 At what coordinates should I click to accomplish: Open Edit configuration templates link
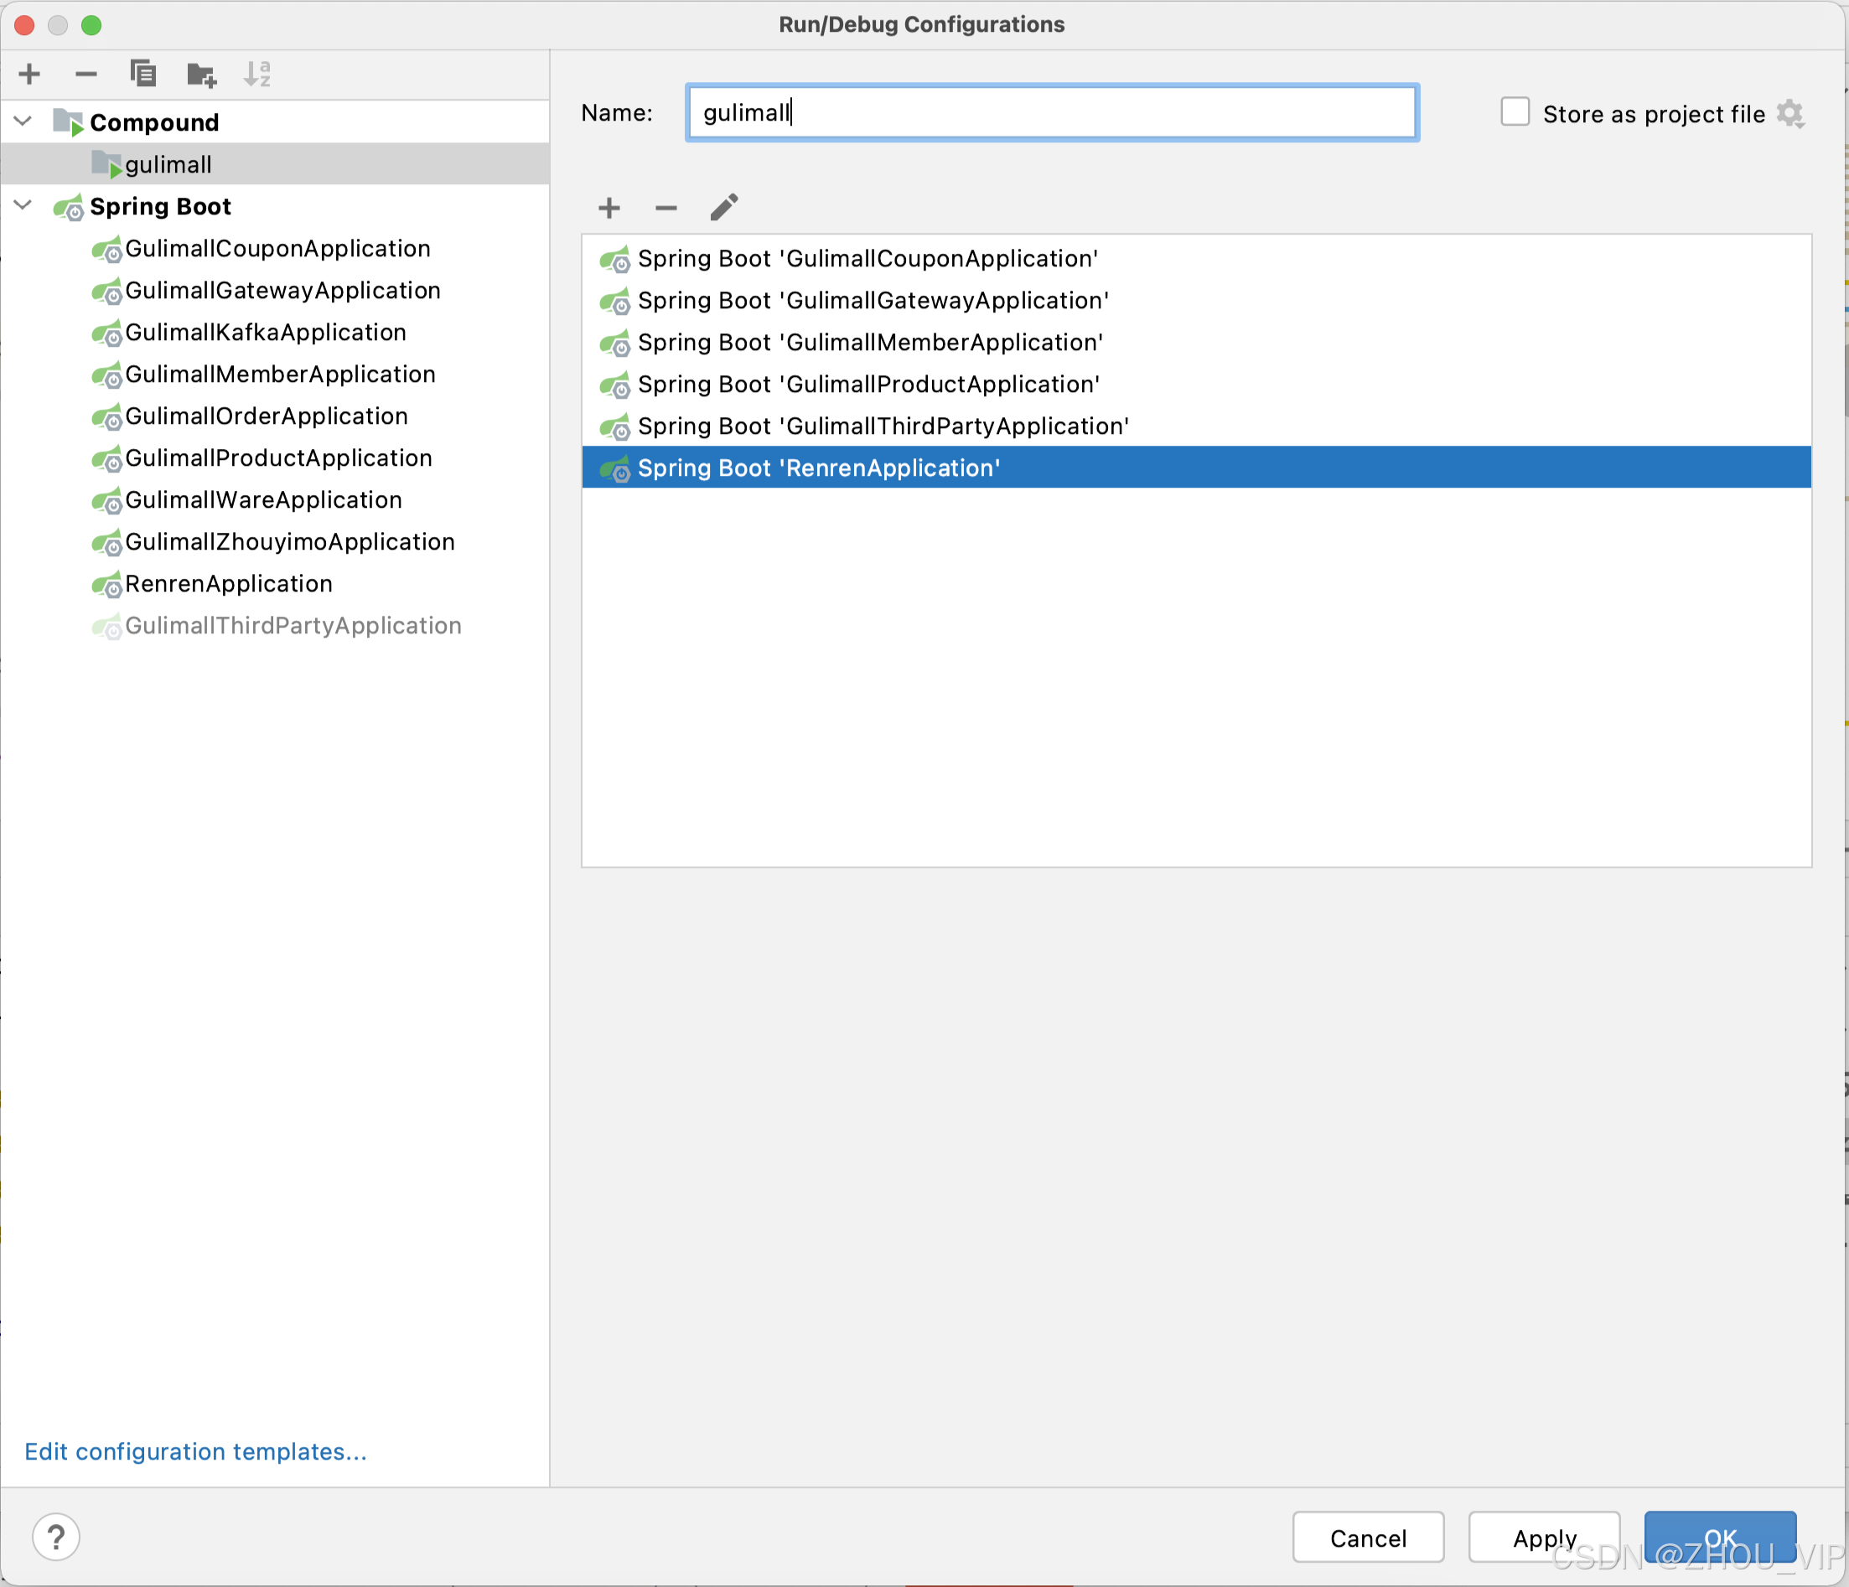point(195,1451)
